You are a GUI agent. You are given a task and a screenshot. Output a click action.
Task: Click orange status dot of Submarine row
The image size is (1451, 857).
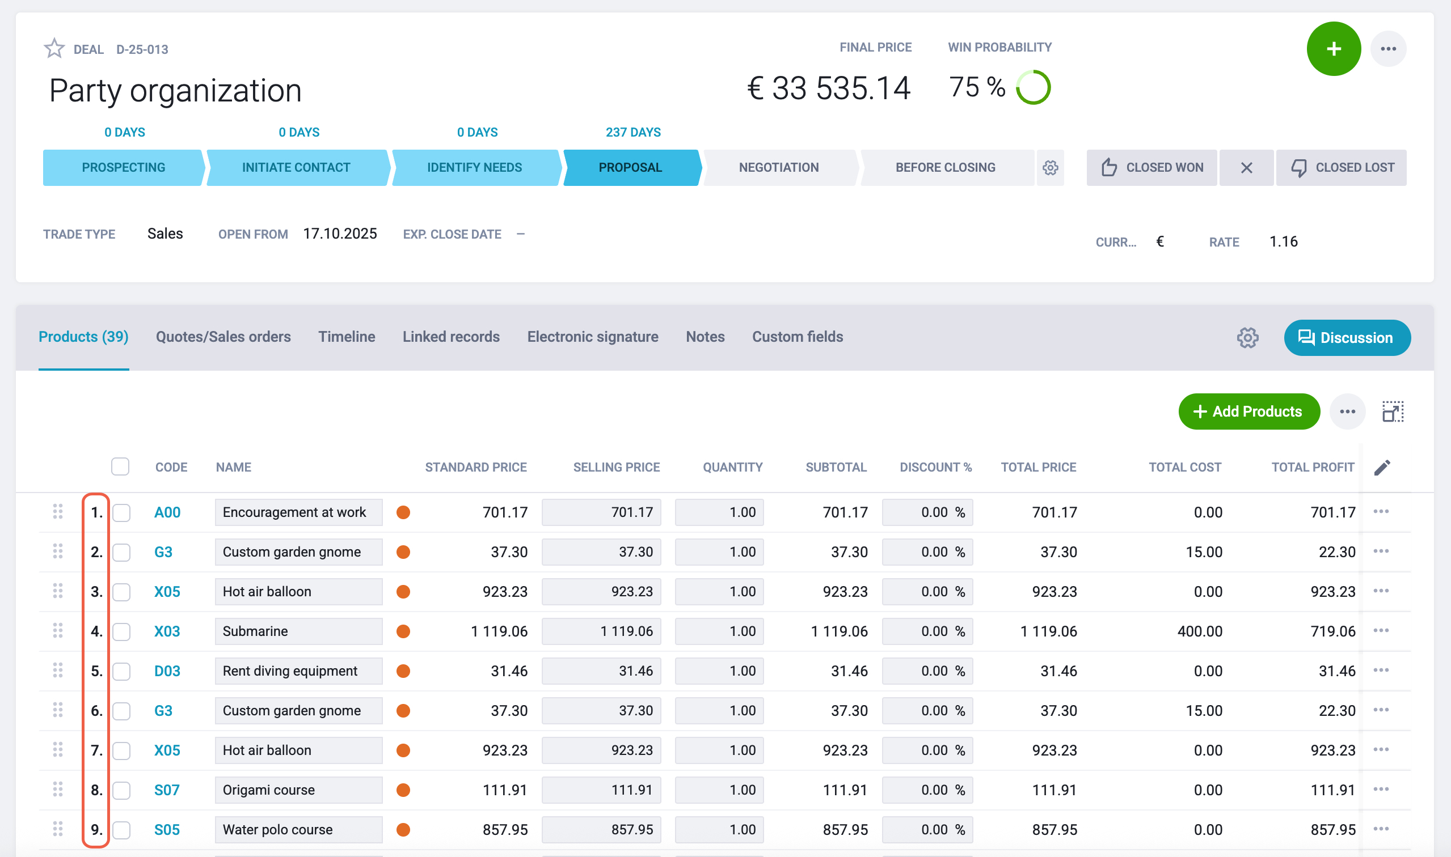click(403, 631)
